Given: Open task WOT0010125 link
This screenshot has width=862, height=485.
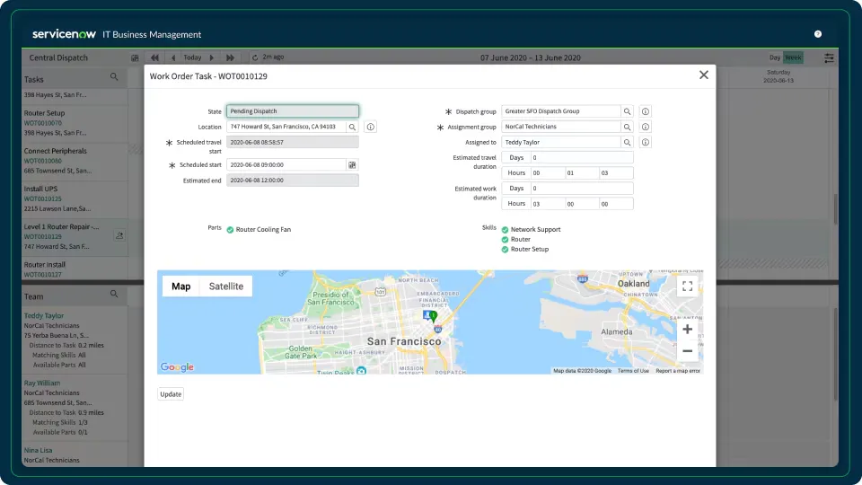Looking at the screenshot, I should [42, 199].
